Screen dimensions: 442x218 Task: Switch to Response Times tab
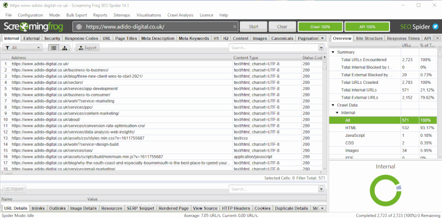coord(403,38)
